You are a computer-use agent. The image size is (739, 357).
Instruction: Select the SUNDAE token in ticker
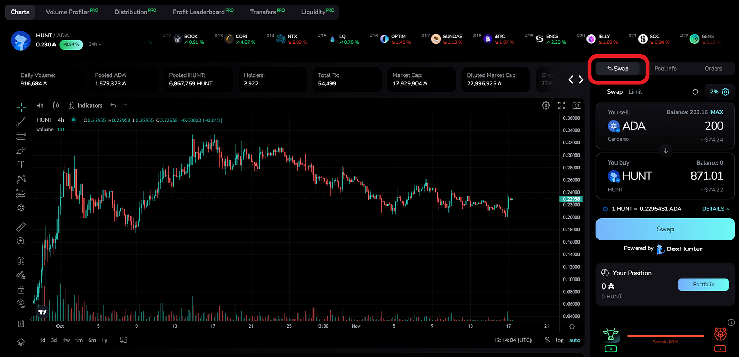pyautogui.click(x=447, y=39)
